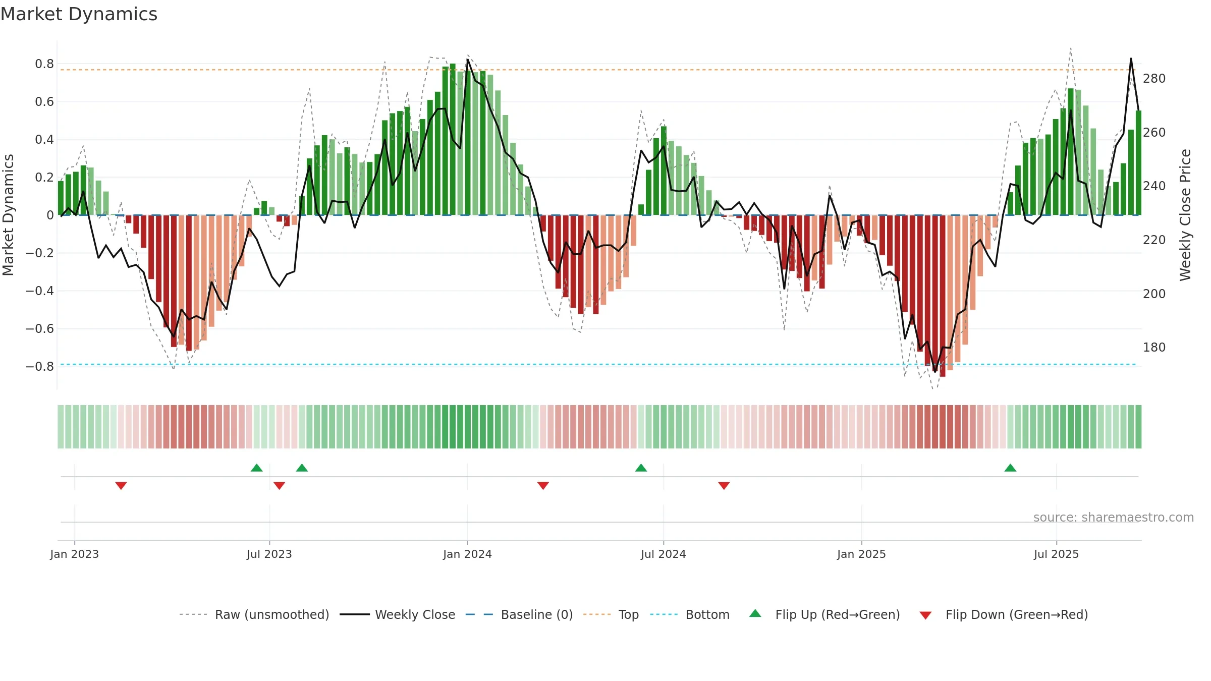Click the Market Dynamics chart title
Image resolution: width=1211 pixels, height=681 pixels.
pos(79,14)
